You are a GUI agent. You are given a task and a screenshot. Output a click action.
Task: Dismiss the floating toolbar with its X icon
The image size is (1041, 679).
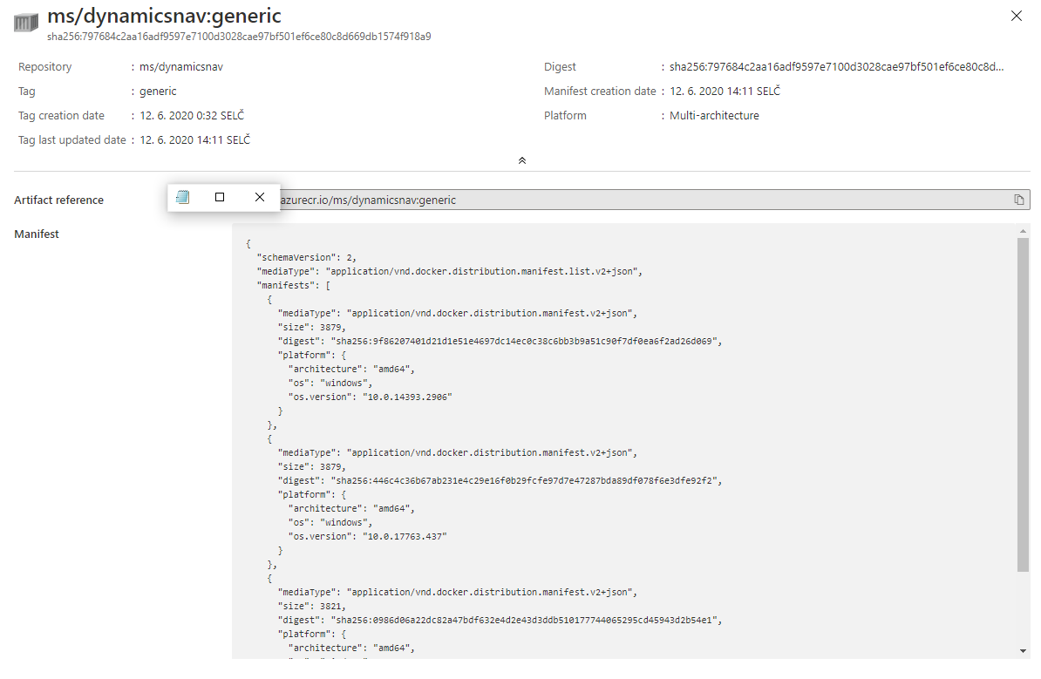[x=259, y=197]
